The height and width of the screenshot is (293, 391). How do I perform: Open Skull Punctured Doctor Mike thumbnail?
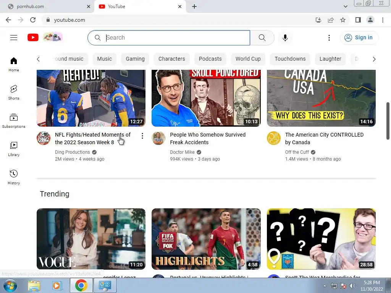(206, 98)
